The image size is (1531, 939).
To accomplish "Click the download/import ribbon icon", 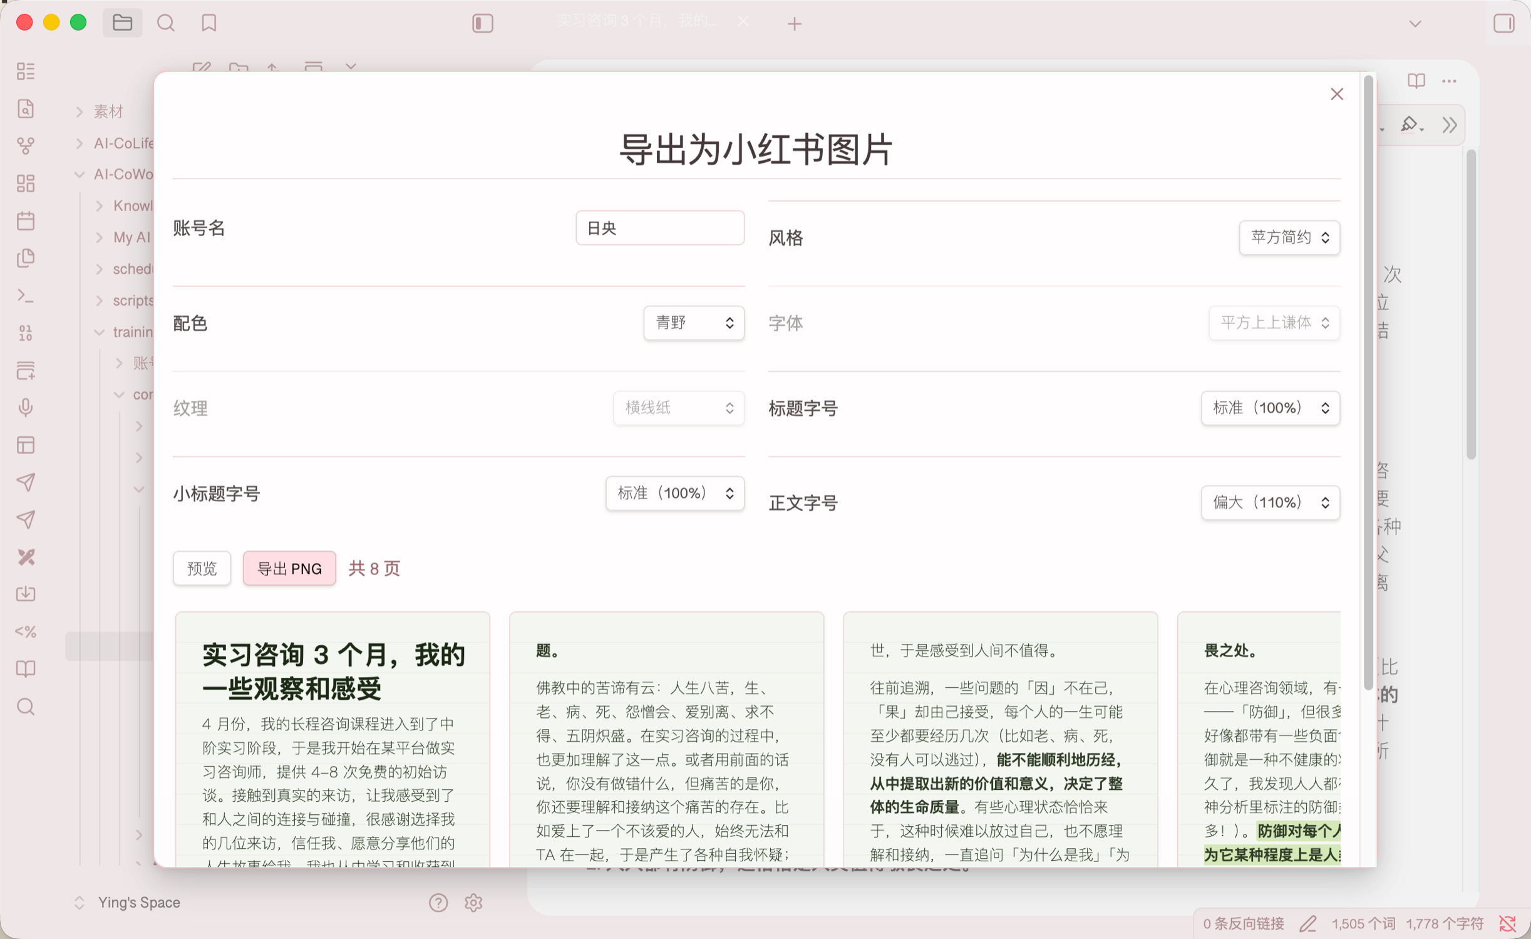I will 26,594.
